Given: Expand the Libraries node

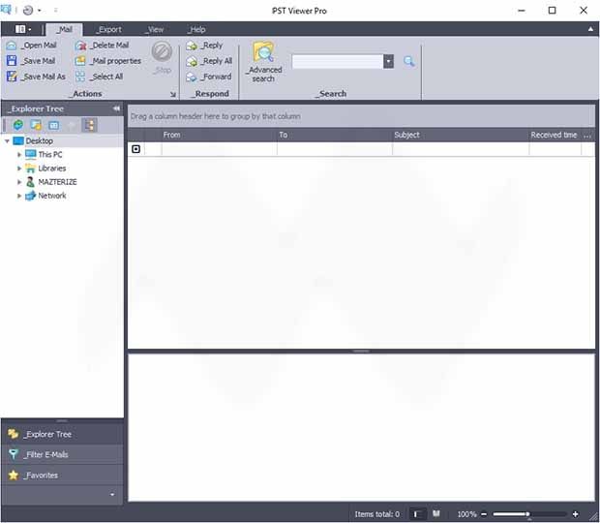Looking at the screenshot, I should click(x=19, y=169).
